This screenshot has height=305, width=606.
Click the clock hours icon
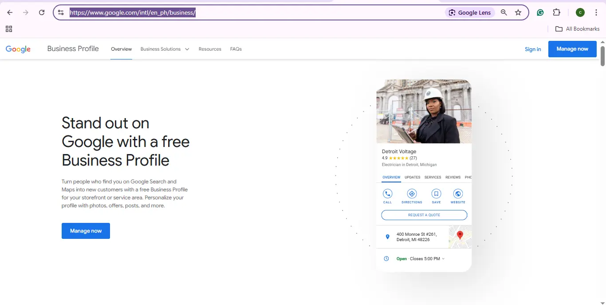[x=386, y=258]
